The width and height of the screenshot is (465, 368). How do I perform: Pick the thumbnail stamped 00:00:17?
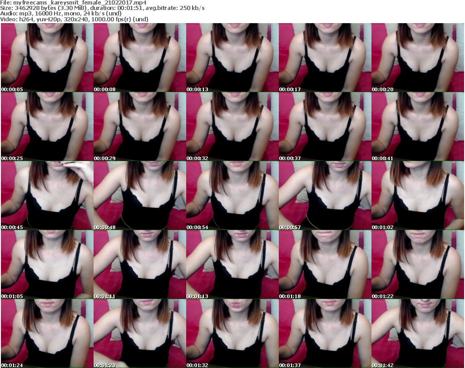[x=325, y=58]
